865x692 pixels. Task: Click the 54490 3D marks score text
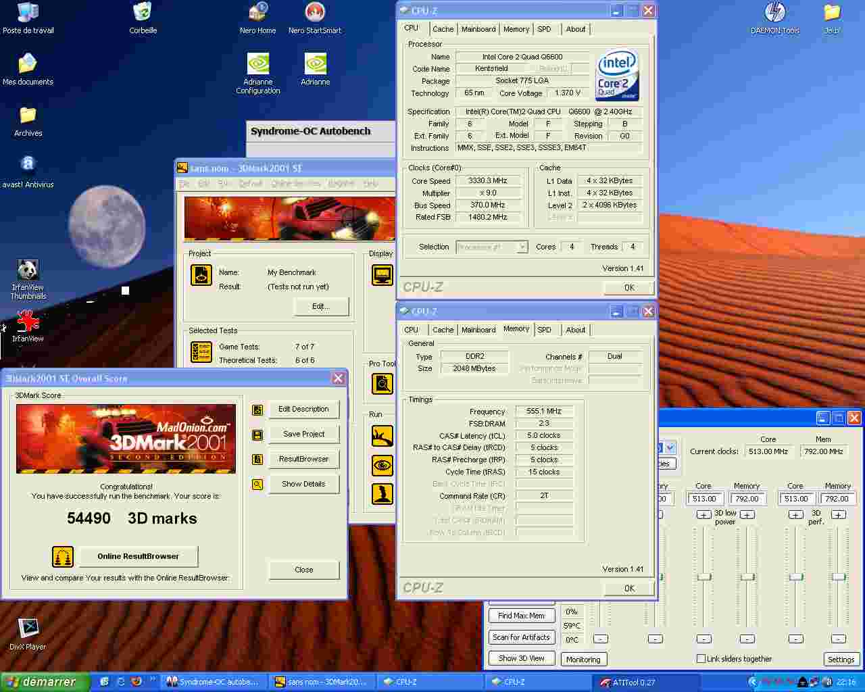tap(132, 518)
